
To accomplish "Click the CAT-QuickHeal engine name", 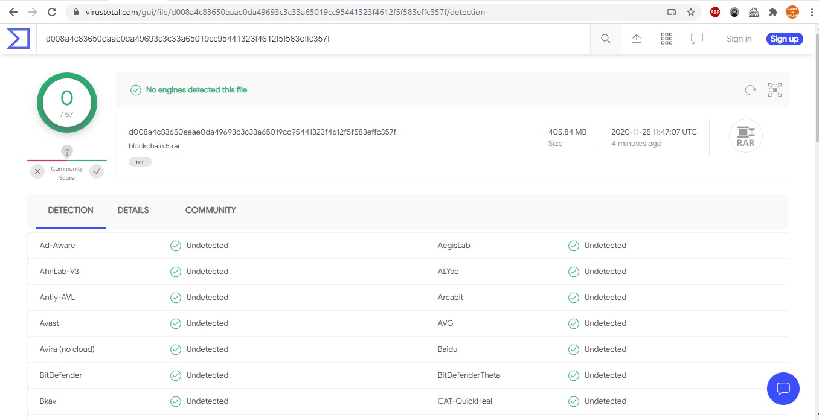I will tap(465, 401).
